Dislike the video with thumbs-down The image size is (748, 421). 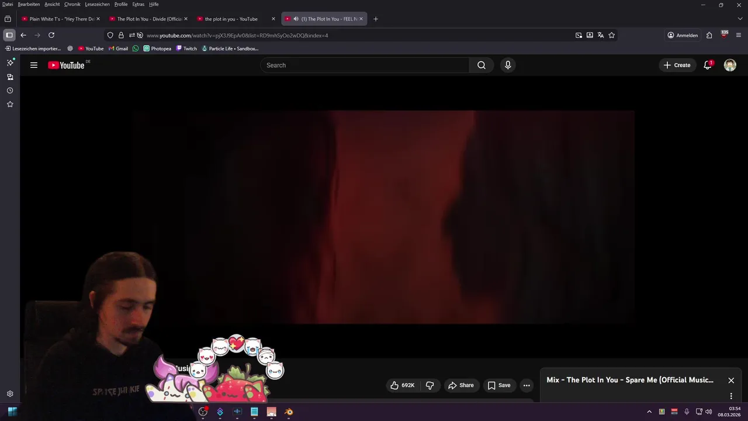[430, 385]
